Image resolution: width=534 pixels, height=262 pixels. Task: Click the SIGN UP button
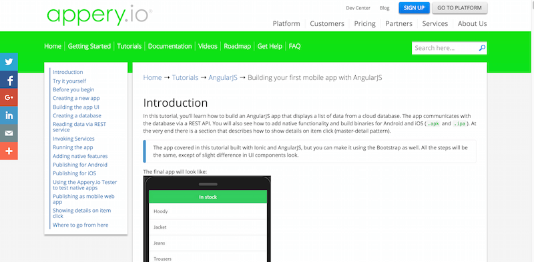(x=414, y=8)
